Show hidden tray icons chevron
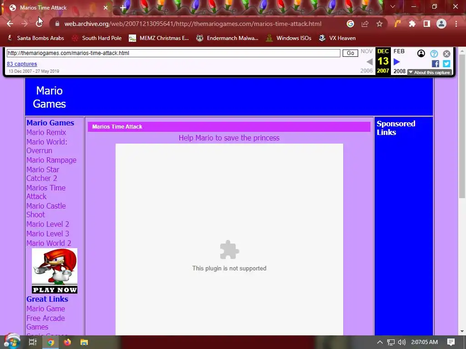This screenshot has width=466, height=349. (x=380, y=342)
